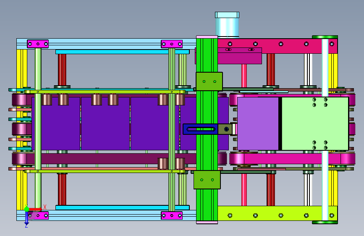Select the light purple block beside green plate

258,123
